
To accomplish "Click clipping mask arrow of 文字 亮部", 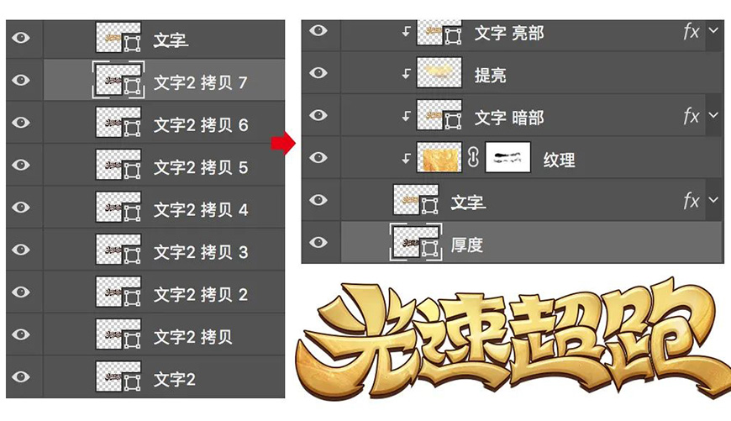I will tap(406, 31).
